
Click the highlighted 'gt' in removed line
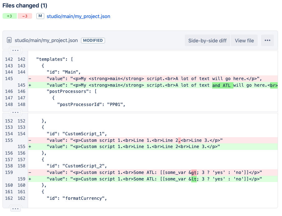coord(194,172)
